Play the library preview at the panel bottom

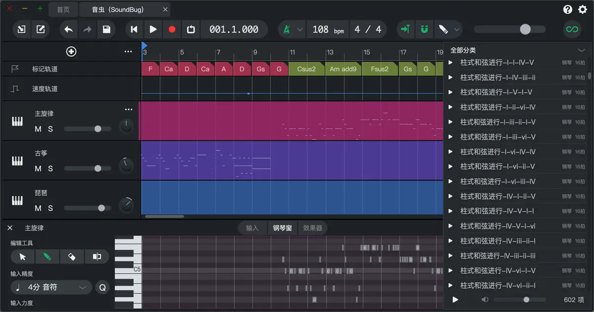[x=455, y=300]
